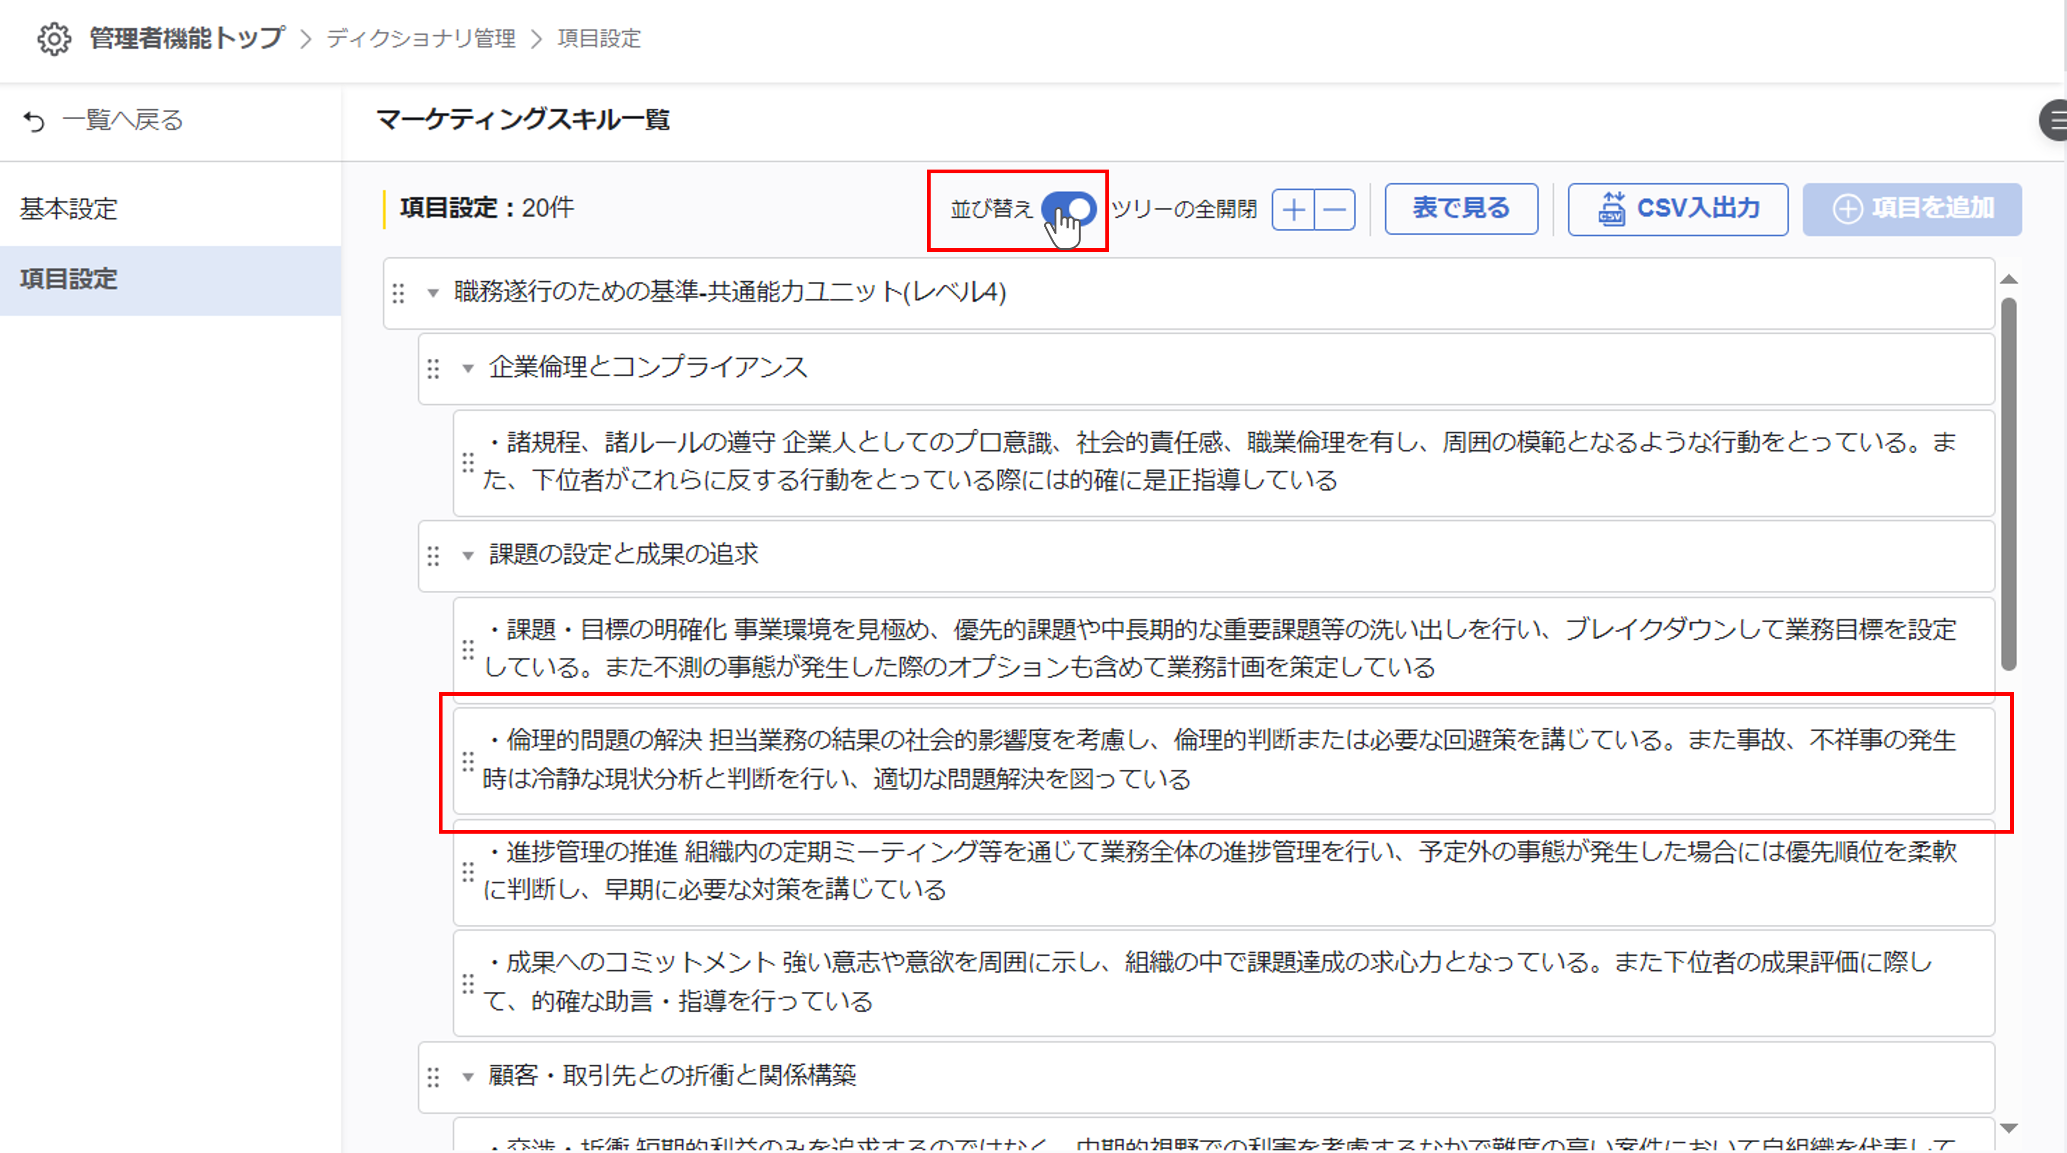This screenshot has width=2067, height=1153.
Task: Click the gear icon beside 管理者機能トップ
Action: coord(54,39)
